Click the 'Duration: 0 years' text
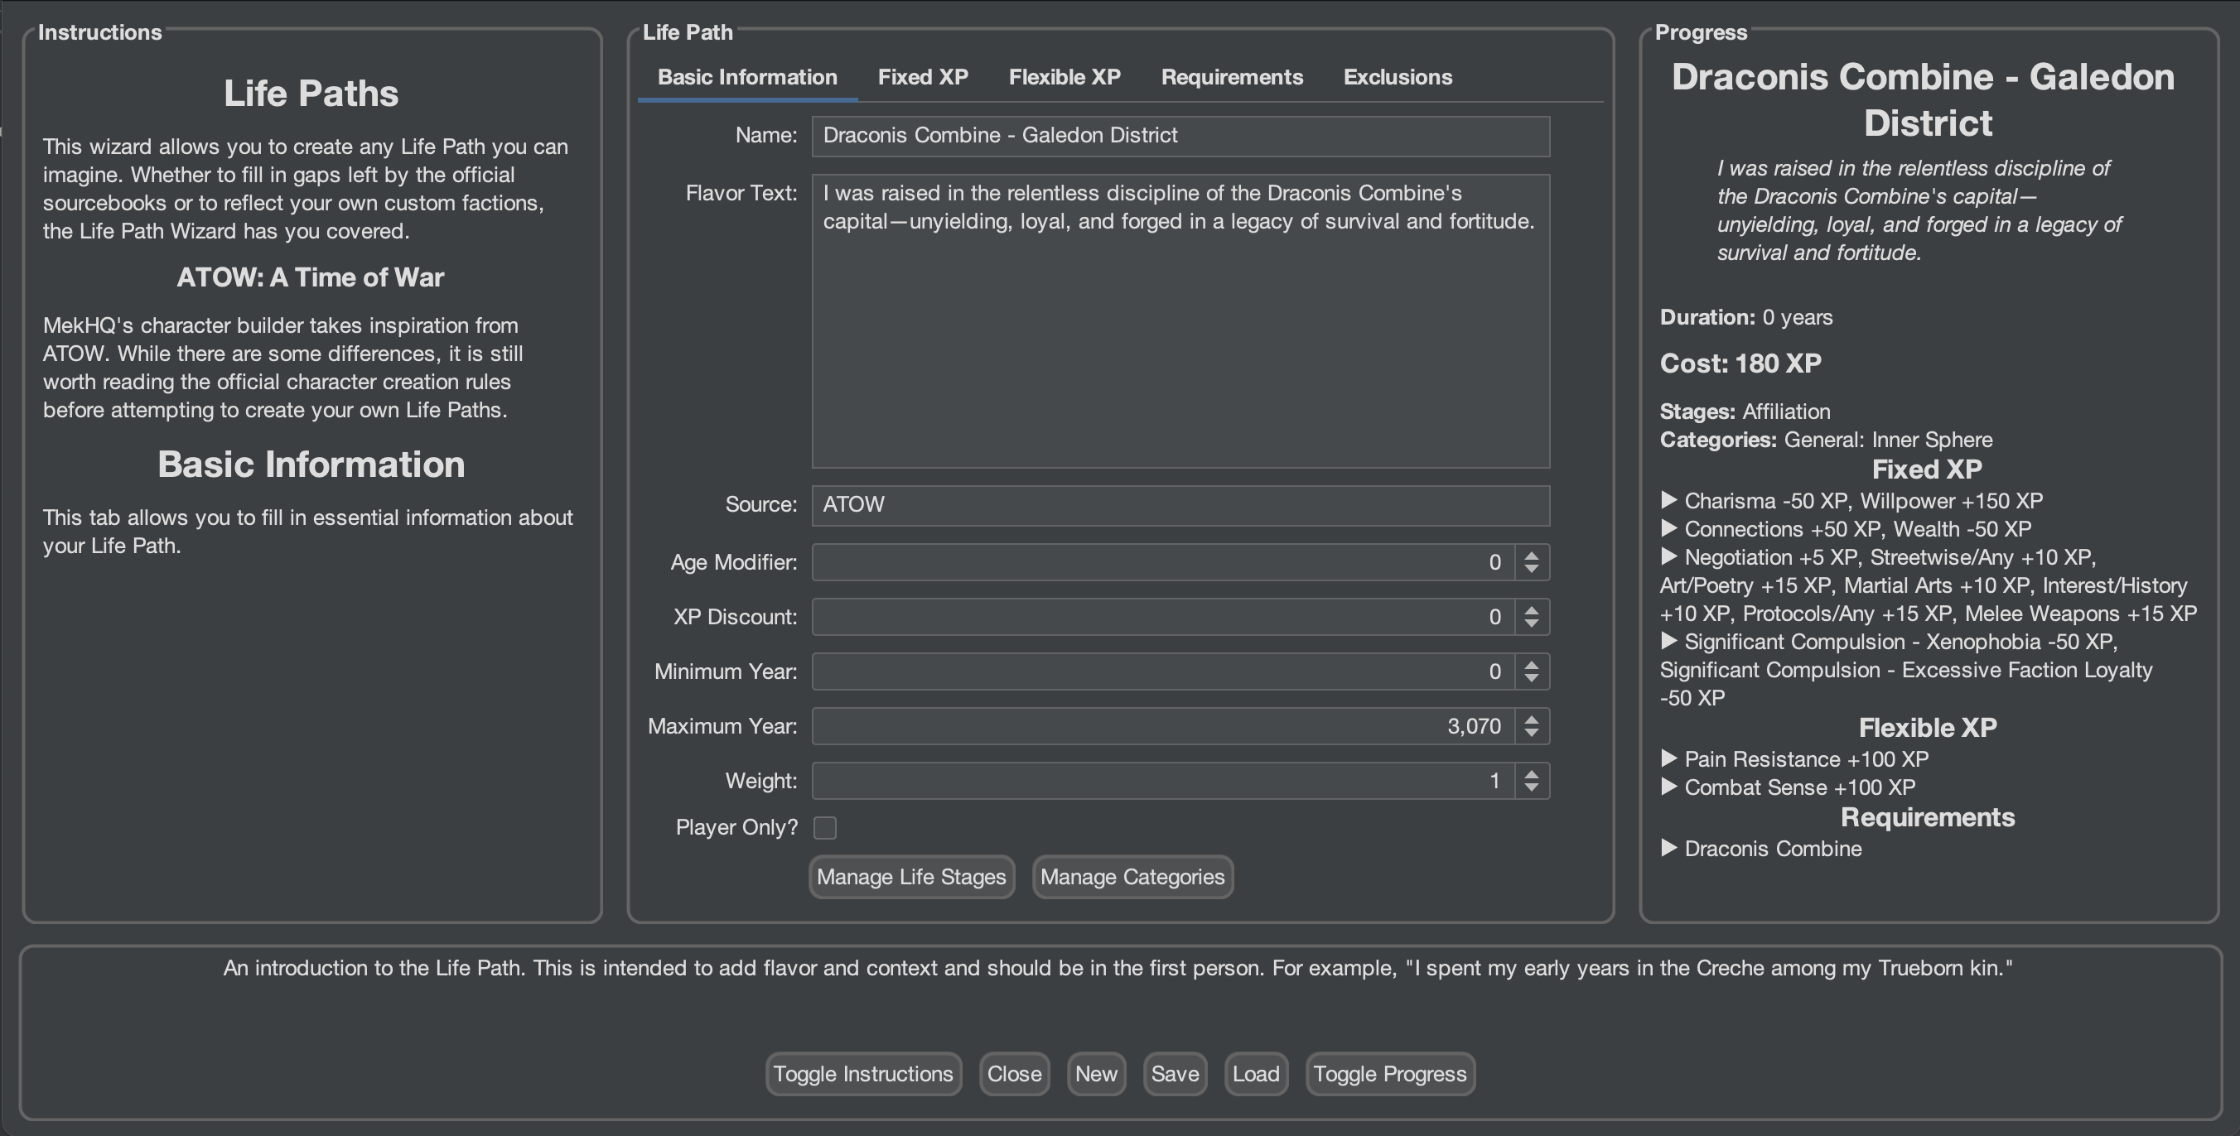The image size is (2240, 1136). click(1746, 317)
